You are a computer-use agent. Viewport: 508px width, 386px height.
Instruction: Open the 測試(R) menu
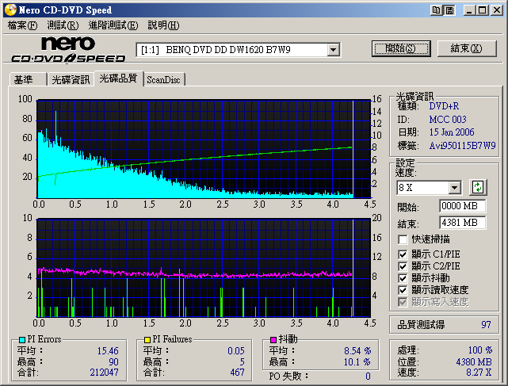[x=63, y=25]
